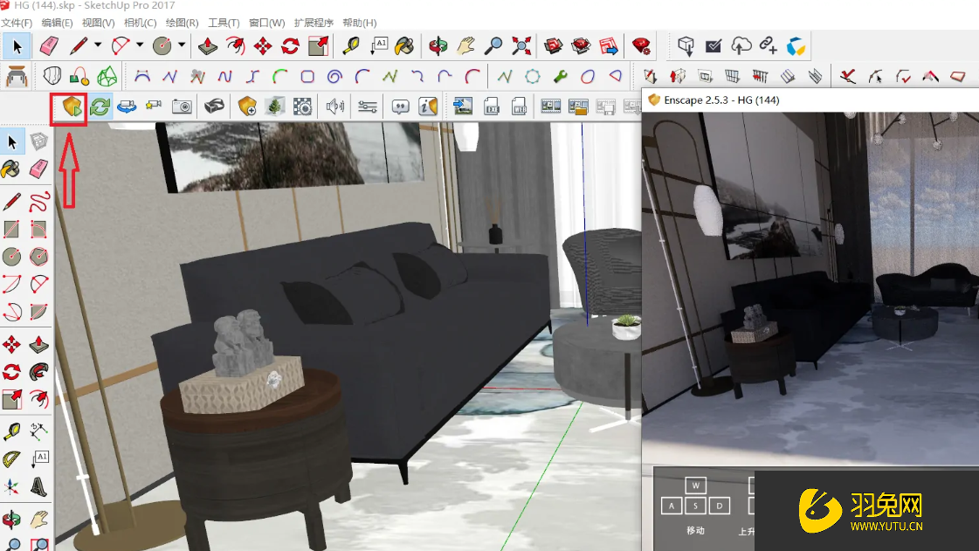The height and width of the screenshot is (551, 979).
Task: Start Enscape with the highlighted shield icon
Action: coord(68,107)
